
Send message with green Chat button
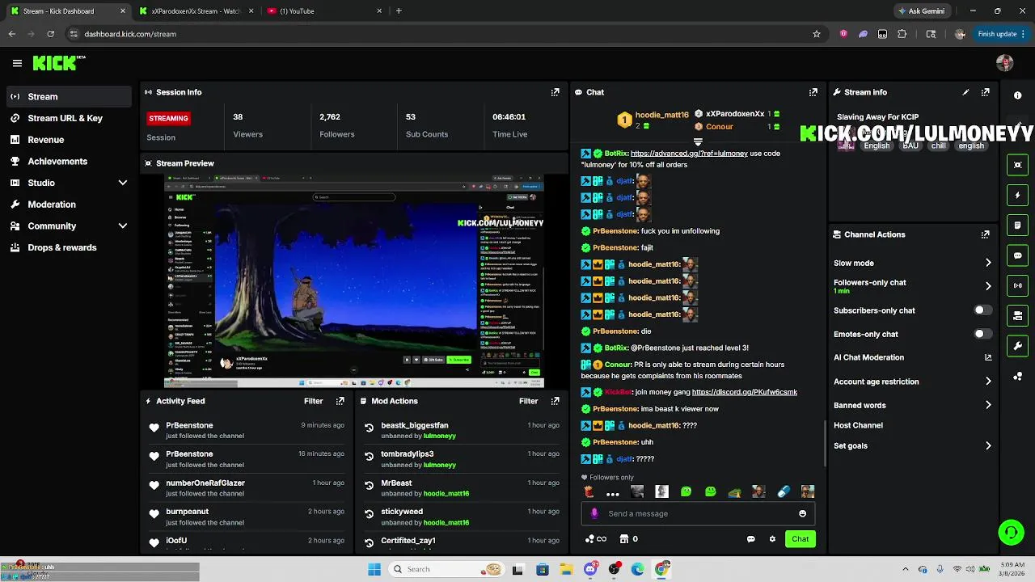pos(800,539)
